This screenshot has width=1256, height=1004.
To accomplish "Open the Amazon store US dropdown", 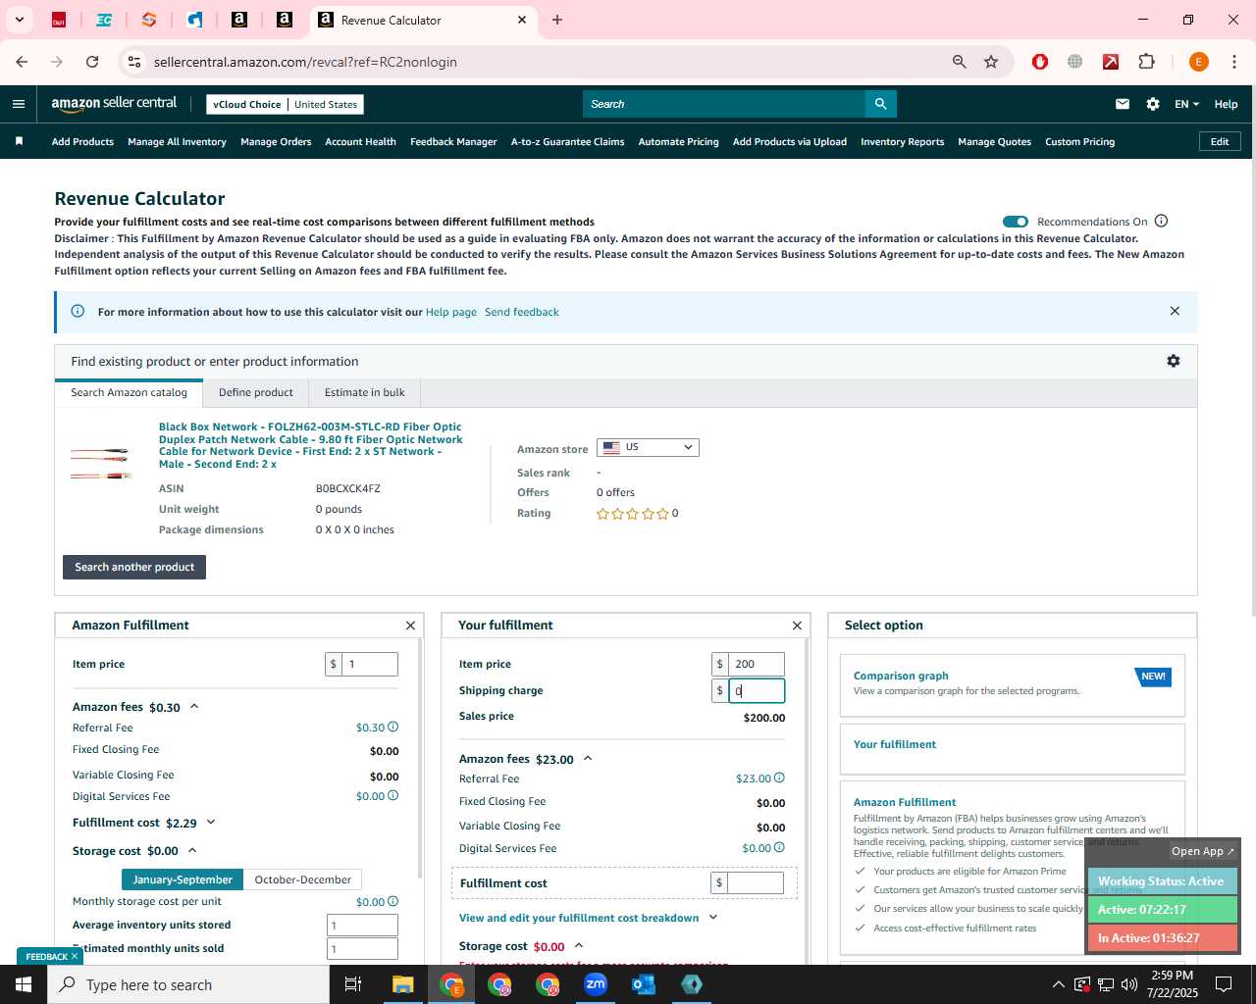I will (648, 447).
